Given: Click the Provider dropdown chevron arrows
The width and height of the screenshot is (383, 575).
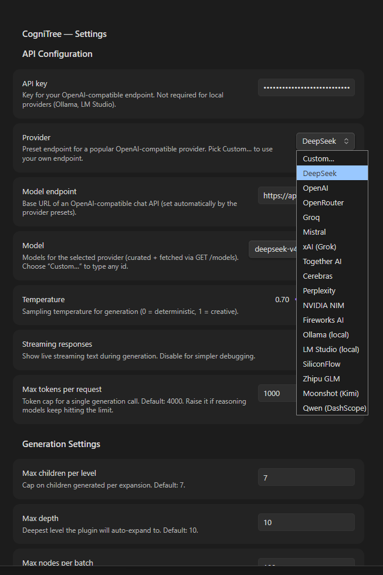Looking at the screenshot, I should (346, 141).
